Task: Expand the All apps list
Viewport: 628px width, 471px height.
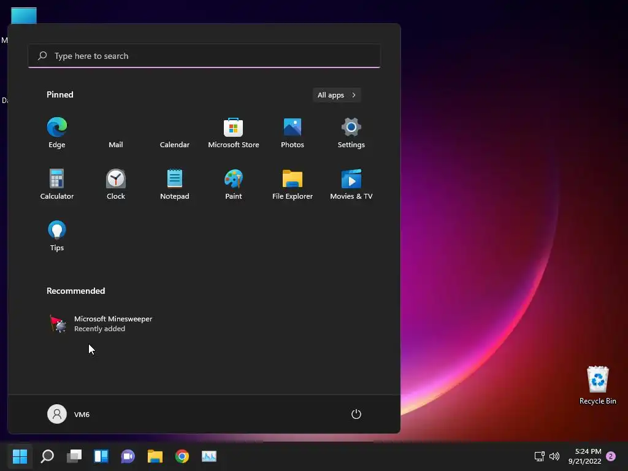Action: coord(337,95)
